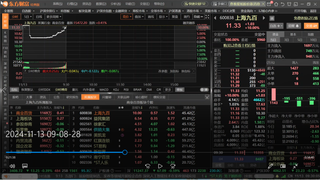Go to the next stock arrow
320x180 pixels.
(x=264, y=18)
